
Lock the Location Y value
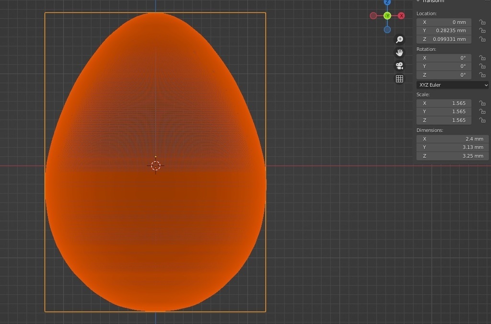[x=482, y=31]
